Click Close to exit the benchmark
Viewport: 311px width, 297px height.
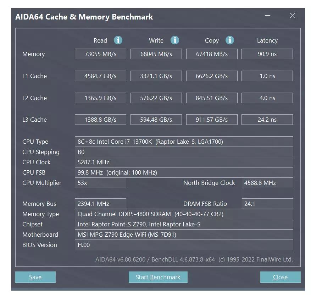pyautogui.click(x=280, y=277)
